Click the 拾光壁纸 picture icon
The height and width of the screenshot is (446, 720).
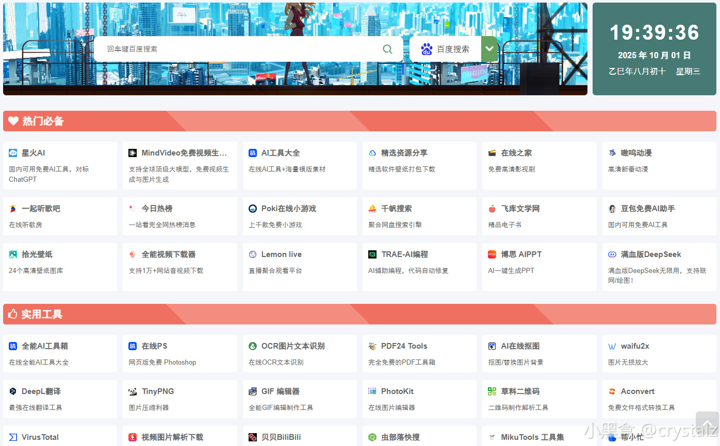click(x=13, y=254)
